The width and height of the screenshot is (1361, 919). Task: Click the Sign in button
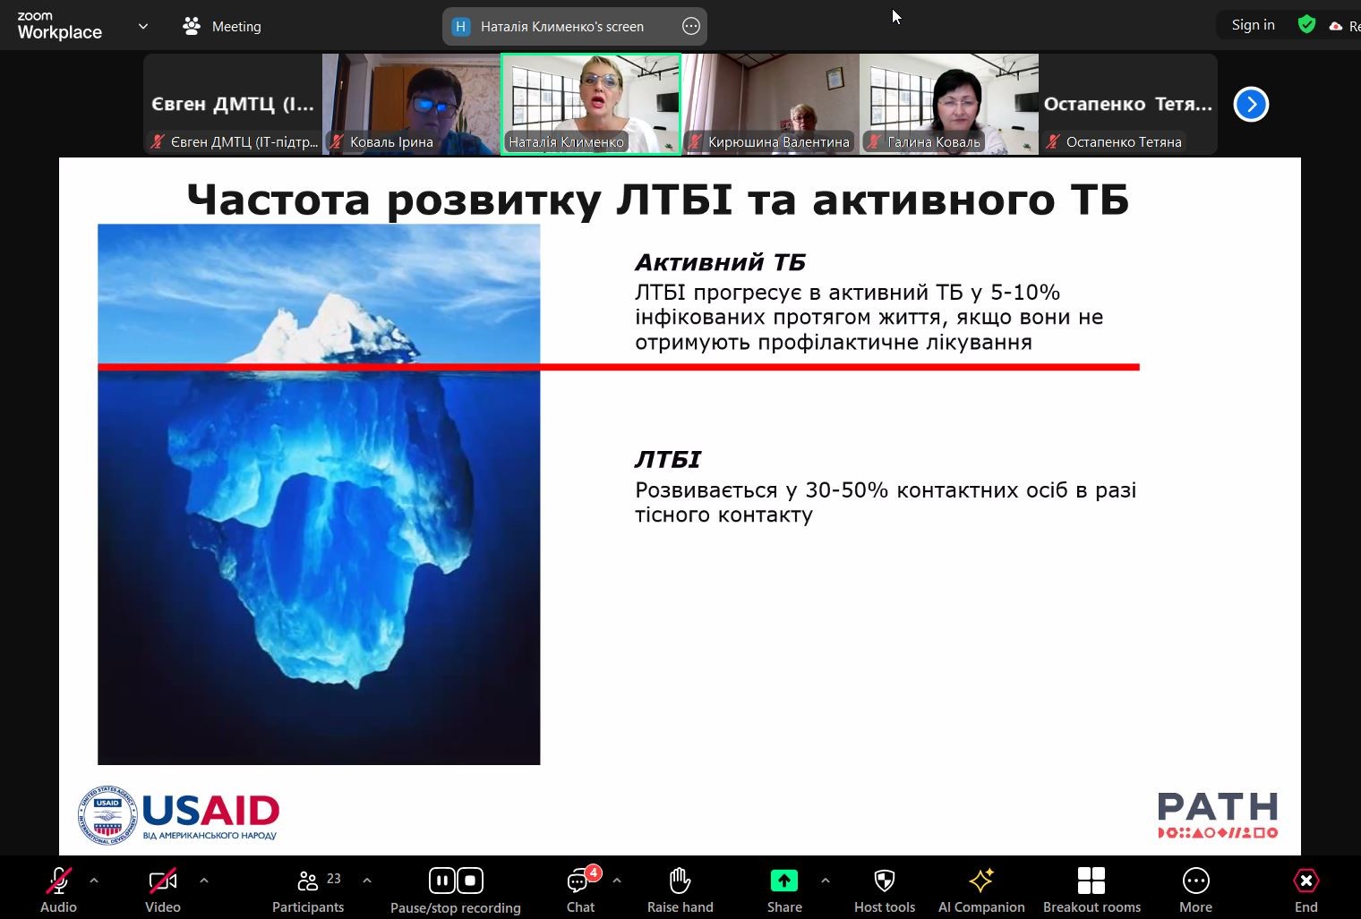(1253, 25)
